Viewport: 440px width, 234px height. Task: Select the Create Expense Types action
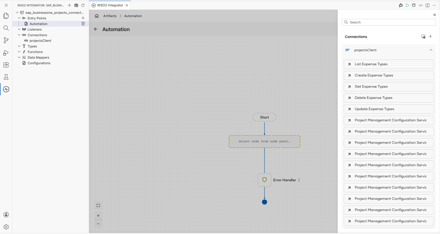(x=389, y=75)
